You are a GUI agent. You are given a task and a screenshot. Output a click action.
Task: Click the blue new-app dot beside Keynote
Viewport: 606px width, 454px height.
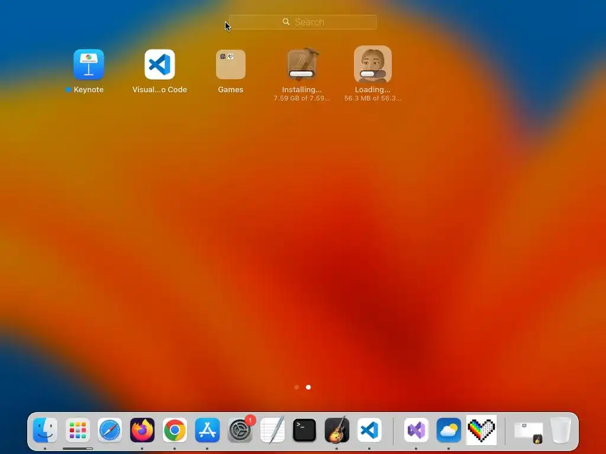(69, 90)
